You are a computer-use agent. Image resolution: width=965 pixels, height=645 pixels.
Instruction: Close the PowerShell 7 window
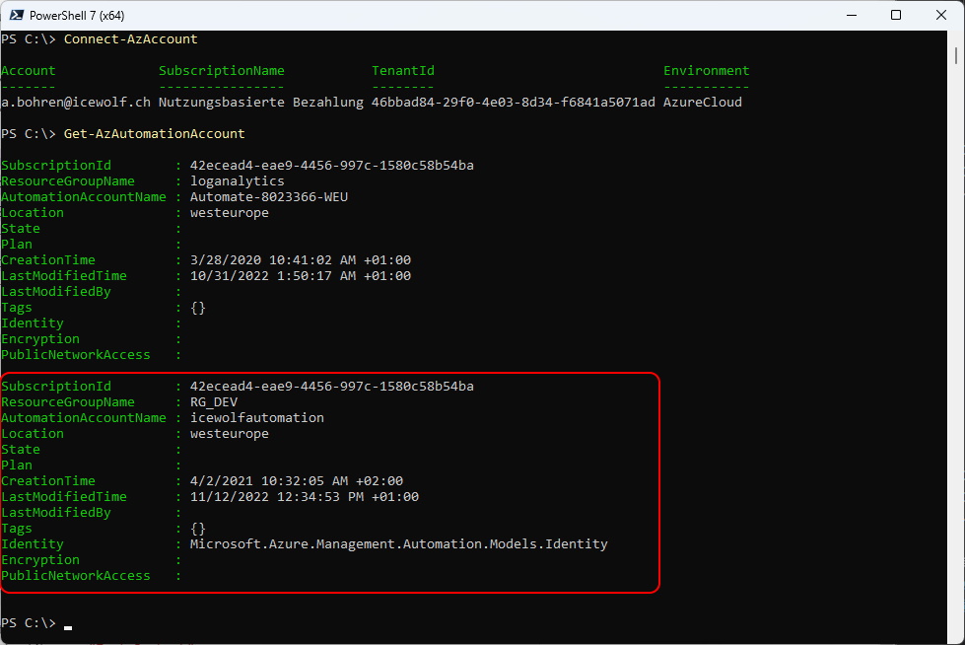(941, 15)
